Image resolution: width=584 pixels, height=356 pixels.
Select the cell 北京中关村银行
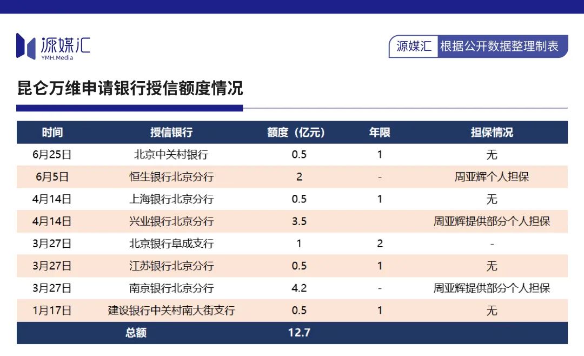pyautogui.click(x=171, y=155)
